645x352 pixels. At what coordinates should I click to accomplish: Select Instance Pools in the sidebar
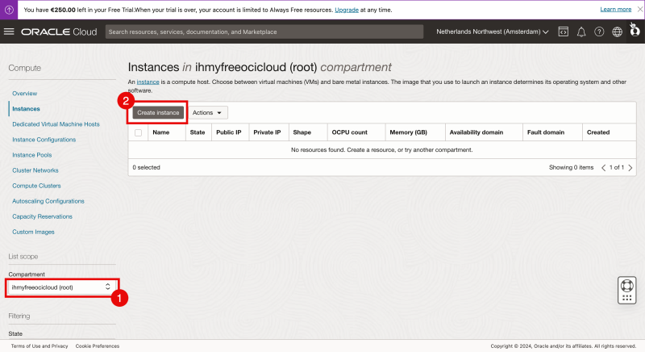(x=31, y=155)
